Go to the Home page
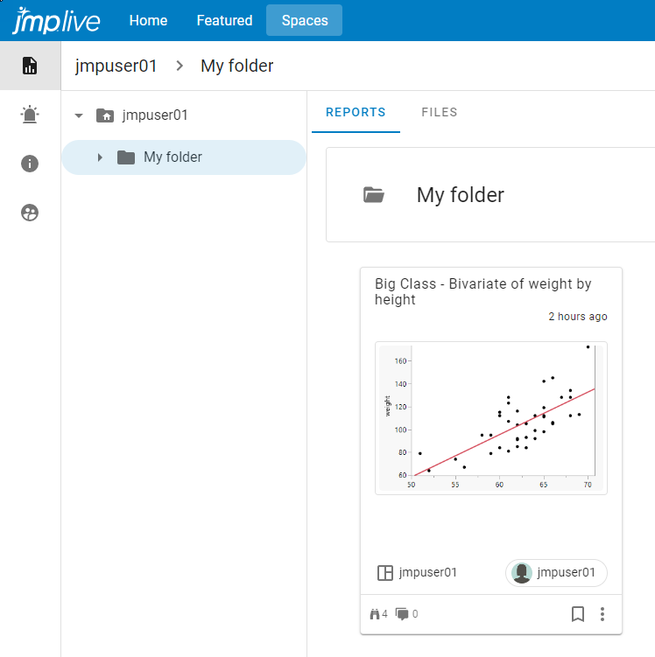Image resolution: width=655 pixels, height=657 pixels. [148, 21]
